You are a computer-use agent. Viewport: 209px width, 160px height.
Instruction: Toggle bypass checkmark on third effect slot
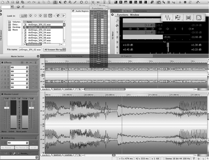point(2,75)
